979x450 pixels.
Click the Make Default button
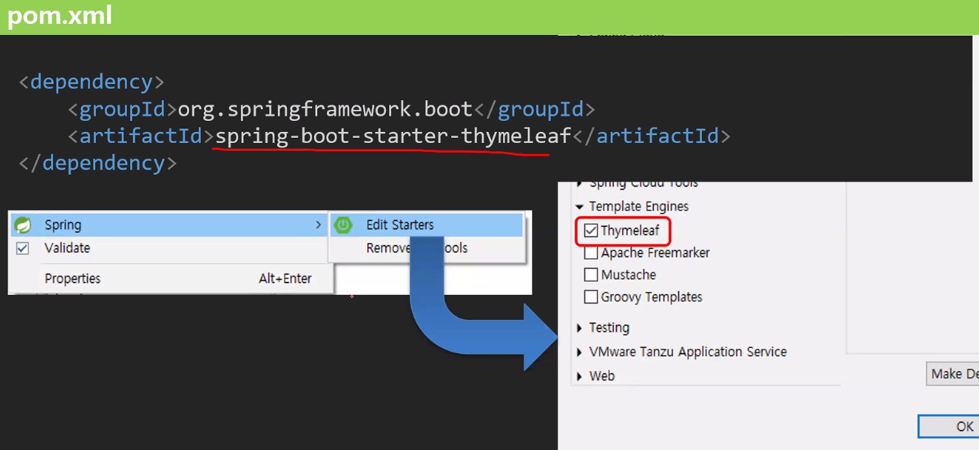[x=952, y=374]
